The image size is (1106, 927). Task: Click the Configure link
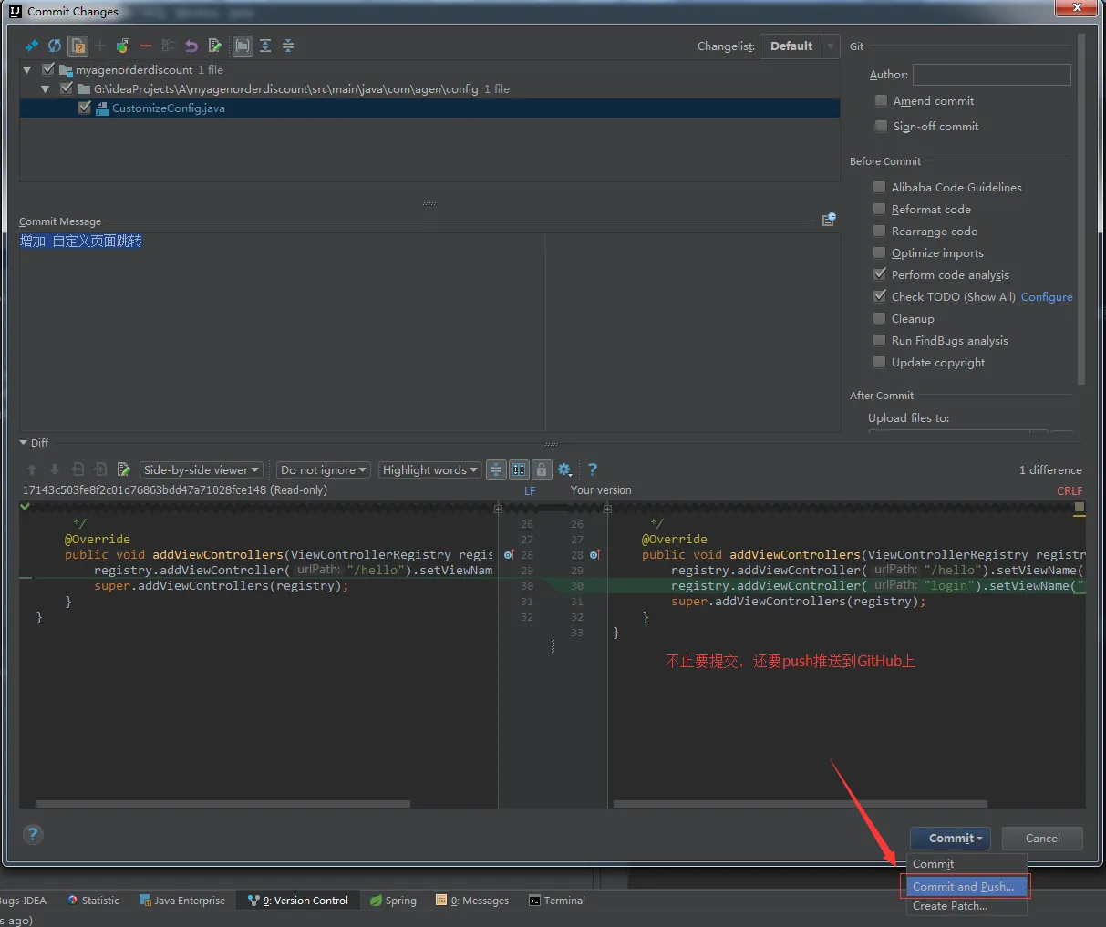(x=1047, y=297)
